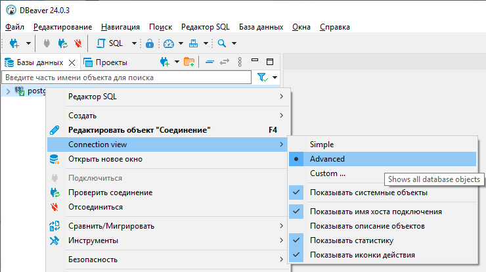
Task: Toggle Показывать иконки действия
Action: 382,255
